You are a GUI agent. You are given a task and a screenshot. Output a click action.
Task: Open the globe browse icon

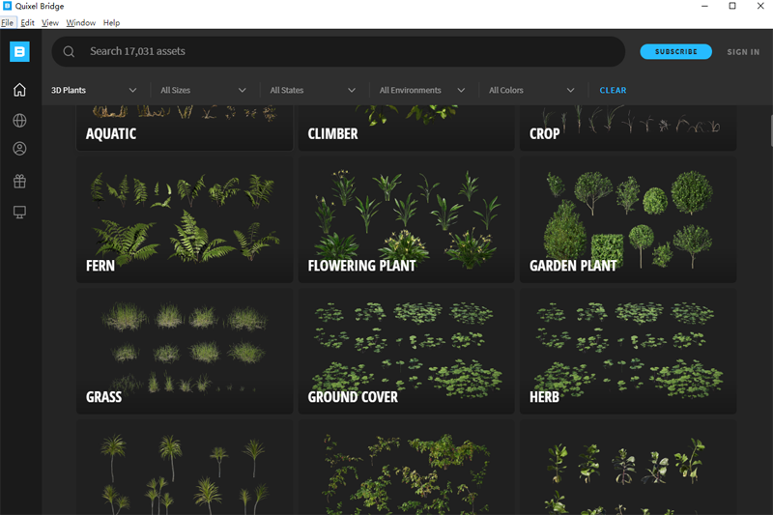tap(19, 120)
